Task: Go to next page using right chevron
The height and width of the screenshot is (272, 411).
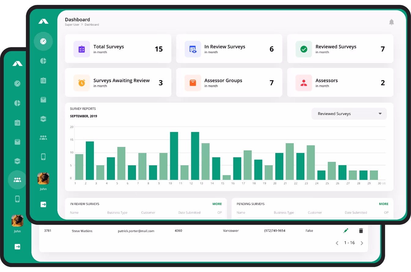Action: [362, 243]
